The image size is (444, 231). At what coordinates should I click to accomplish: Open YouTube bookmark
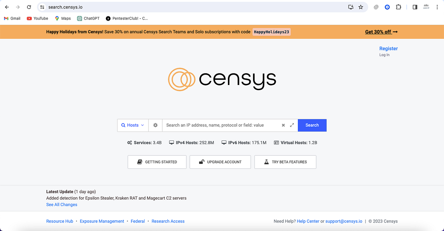37,18
